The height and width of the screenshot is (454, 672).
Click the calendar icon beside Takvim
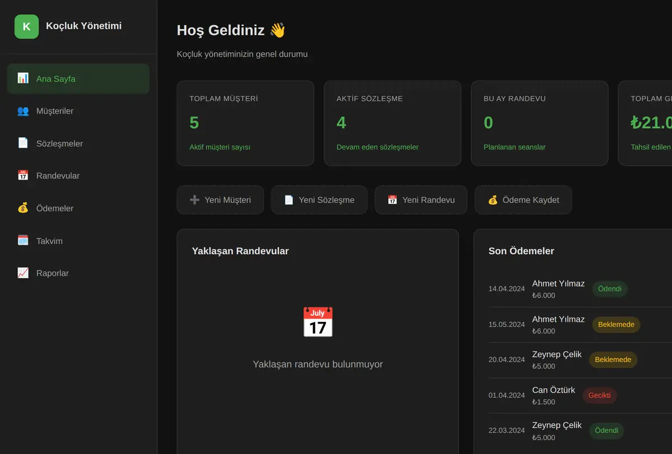click(23, 241)
